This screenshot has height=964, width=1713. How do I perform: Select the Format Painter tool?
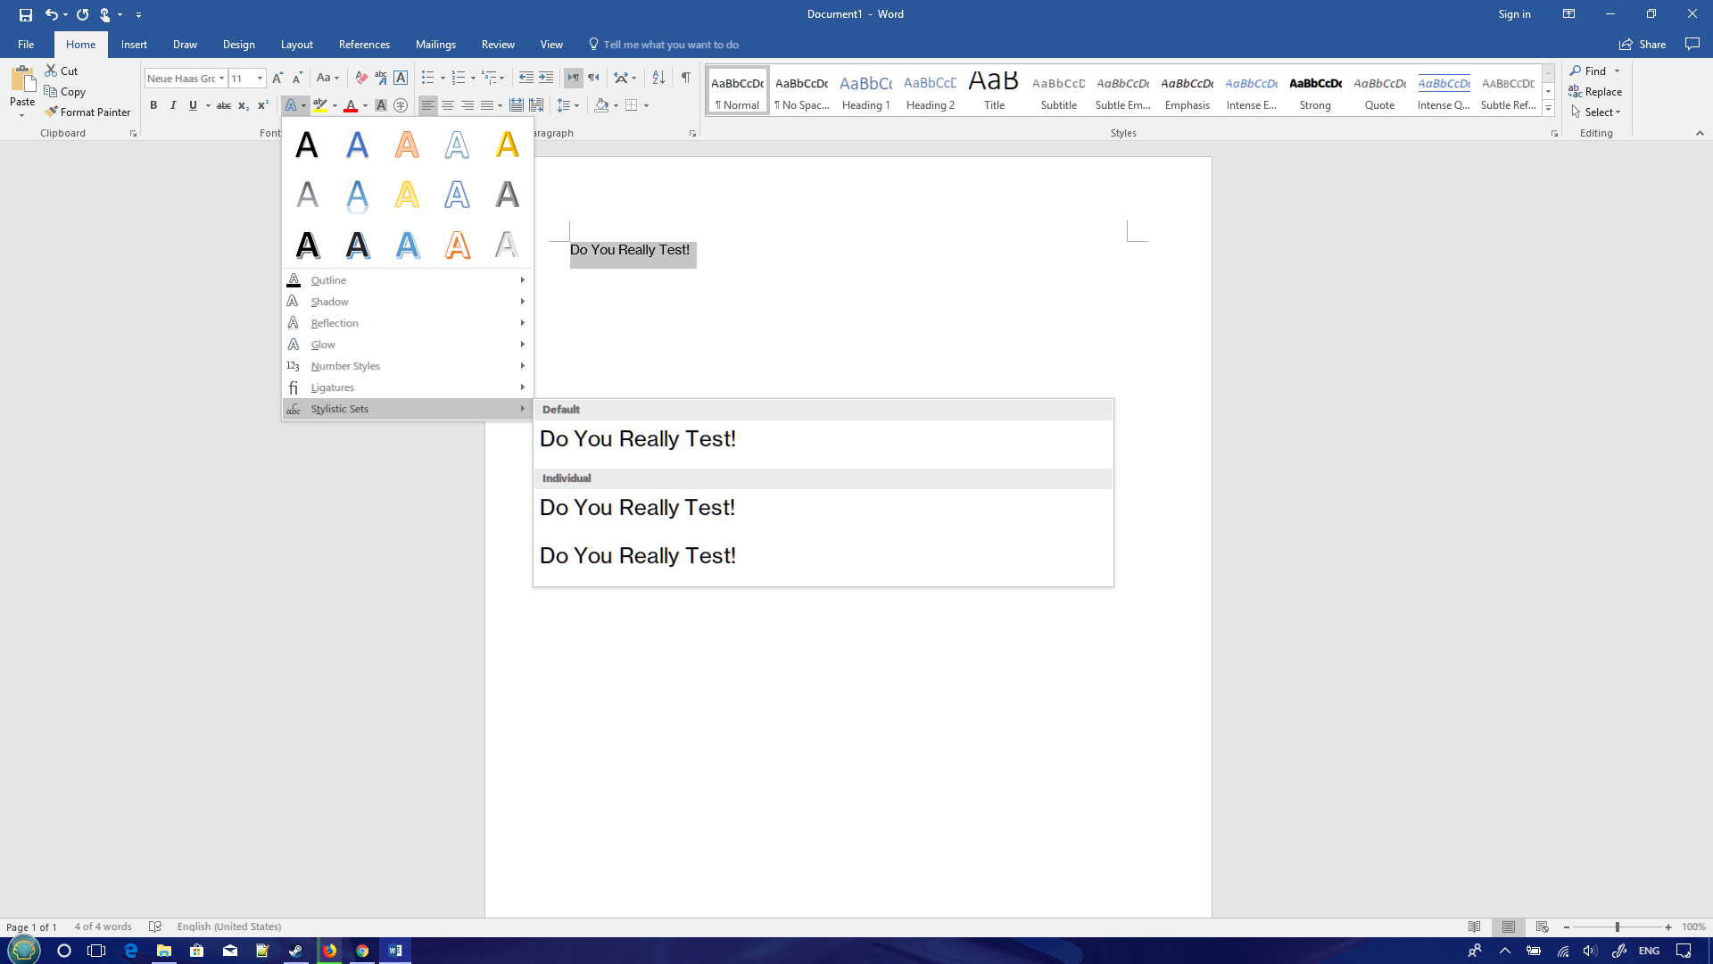pyautogui.click(x=87, y=112)
